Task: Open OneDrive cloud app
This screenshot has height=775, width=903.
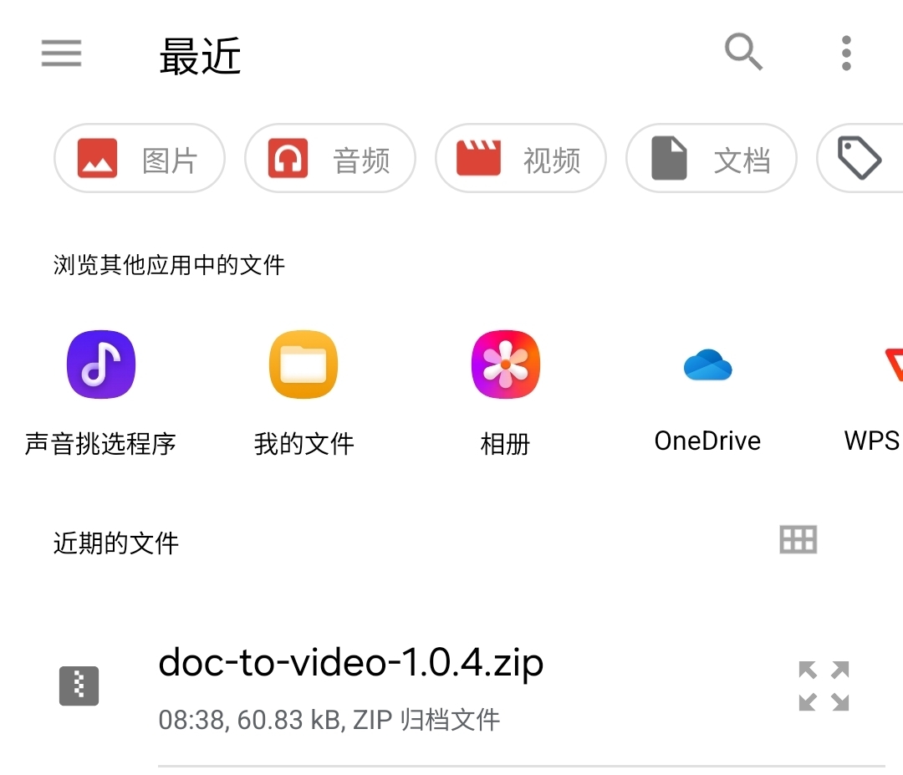Action: coord(708,365)
